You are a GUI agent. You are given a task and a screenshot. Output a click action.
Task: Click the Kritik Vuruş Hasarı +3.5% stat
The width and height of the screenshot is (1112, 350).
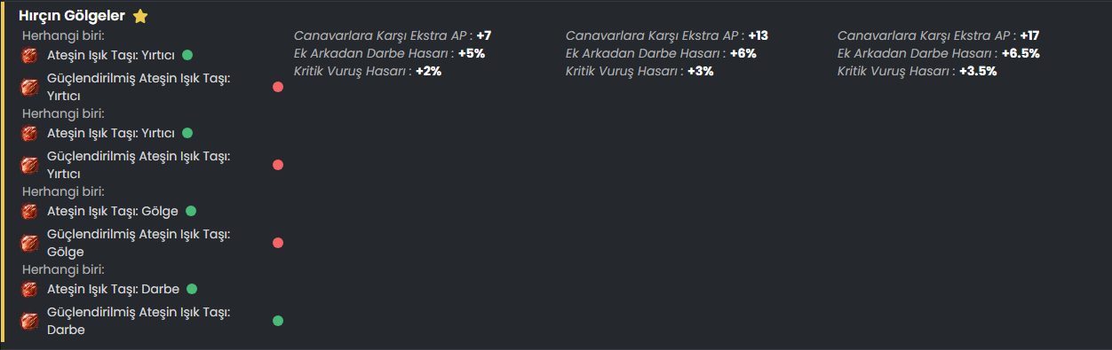click(917, 71)
